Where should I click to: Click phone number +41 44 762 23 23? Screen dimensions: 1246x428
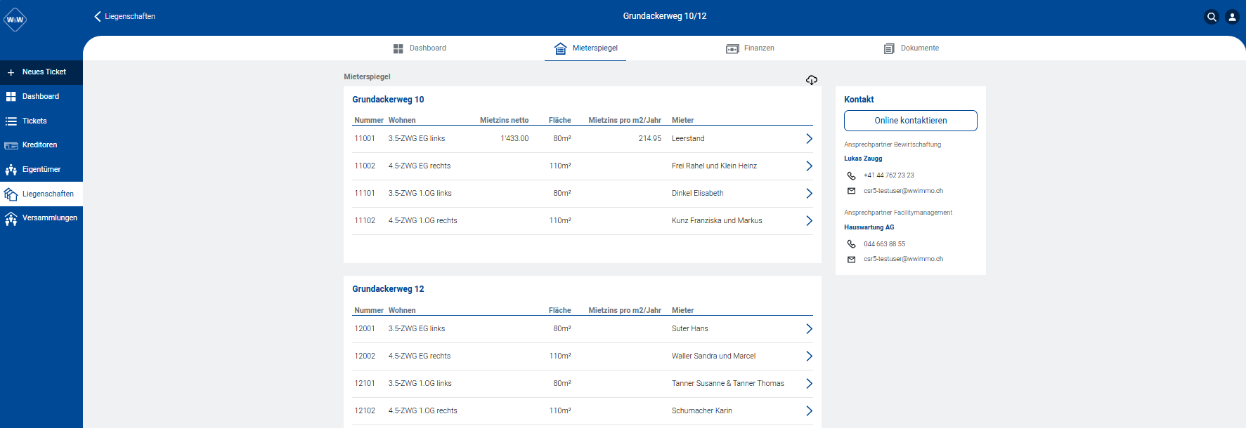coord(888,175)
